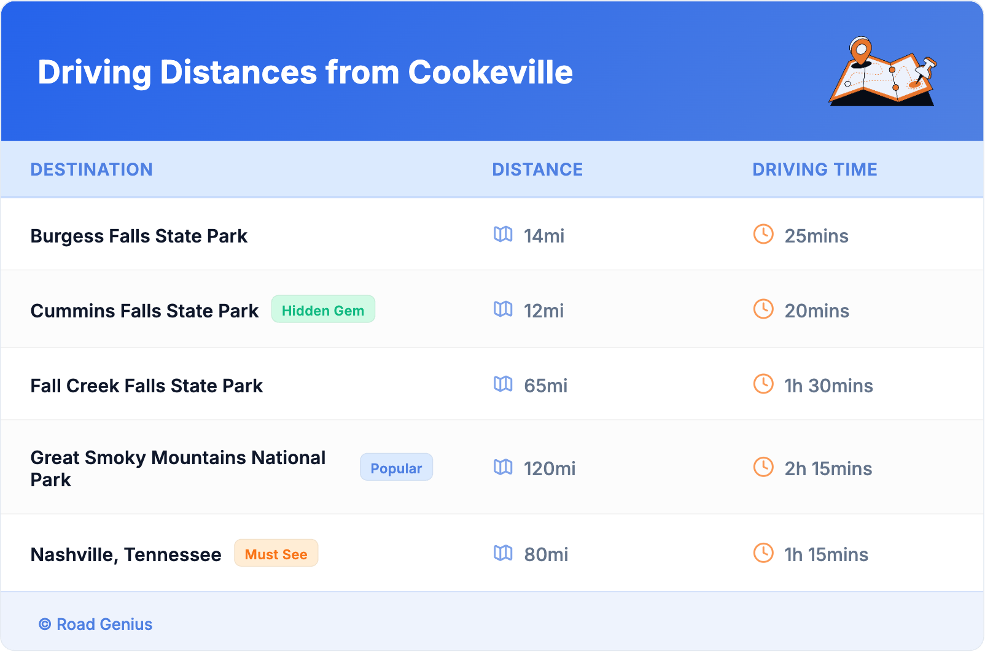Click the clock icon beside 1h 15mins

(x=763, y=553)
